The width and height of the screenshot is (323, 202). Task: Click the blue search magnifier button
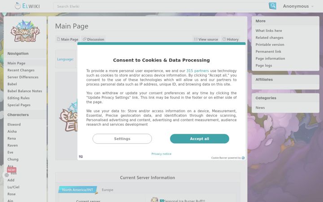click(x=272, y=6)
